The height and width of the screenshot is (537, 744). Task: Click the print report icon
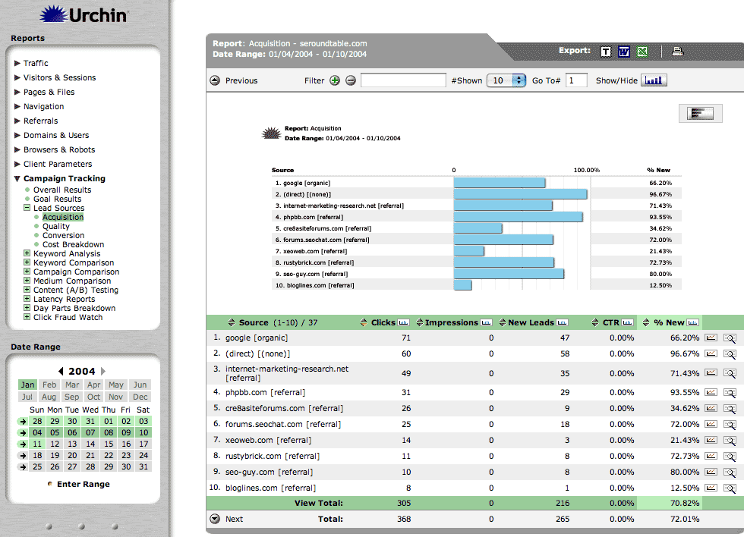click(677, 51)
